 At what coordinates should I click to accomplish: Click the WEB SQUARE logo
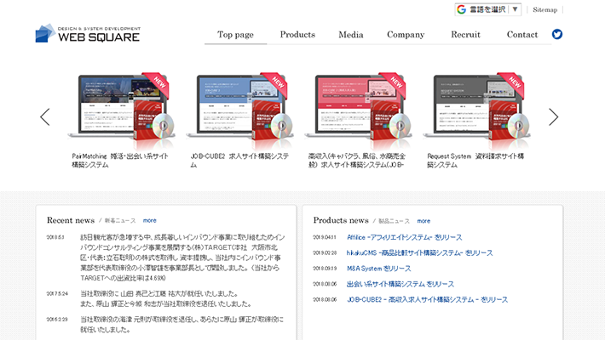point(88,33)
